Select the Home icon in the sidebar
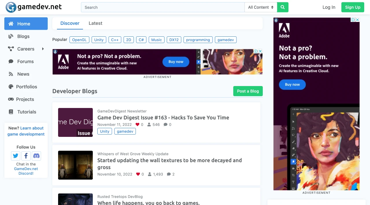This screenshot has height=205, width=370. click(10, 24)
